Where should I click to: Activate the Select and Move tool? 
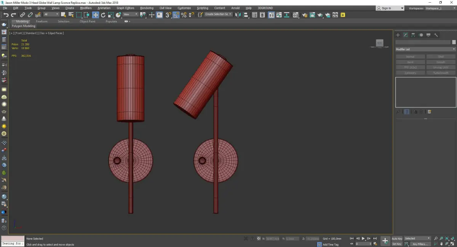95,15
